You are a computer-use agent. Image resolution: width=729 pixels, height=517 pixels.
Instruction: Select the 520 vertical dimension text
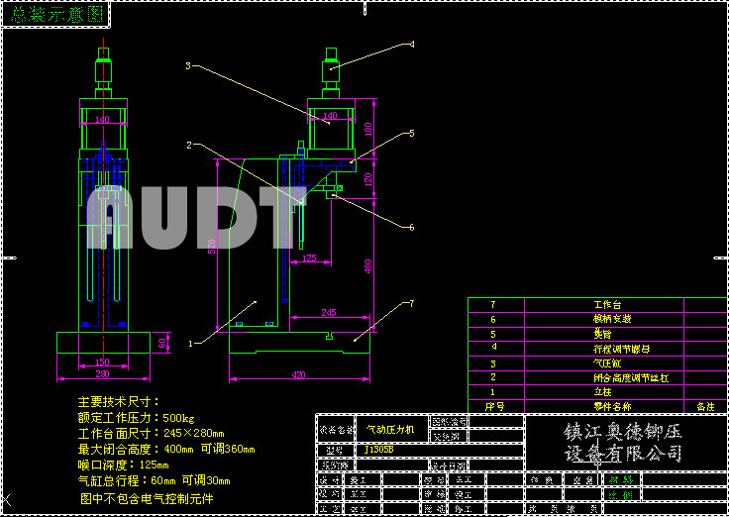tap(211, 253)
